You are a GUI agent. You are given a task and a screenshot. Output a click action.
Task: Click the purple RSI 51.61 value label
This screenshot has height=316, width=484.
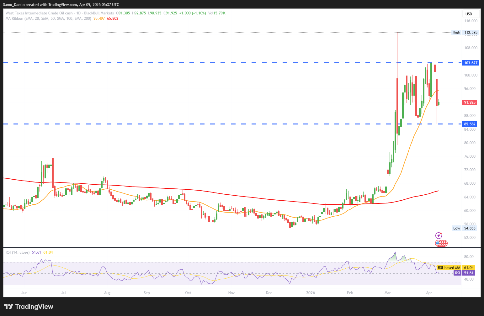pos(464,273)
